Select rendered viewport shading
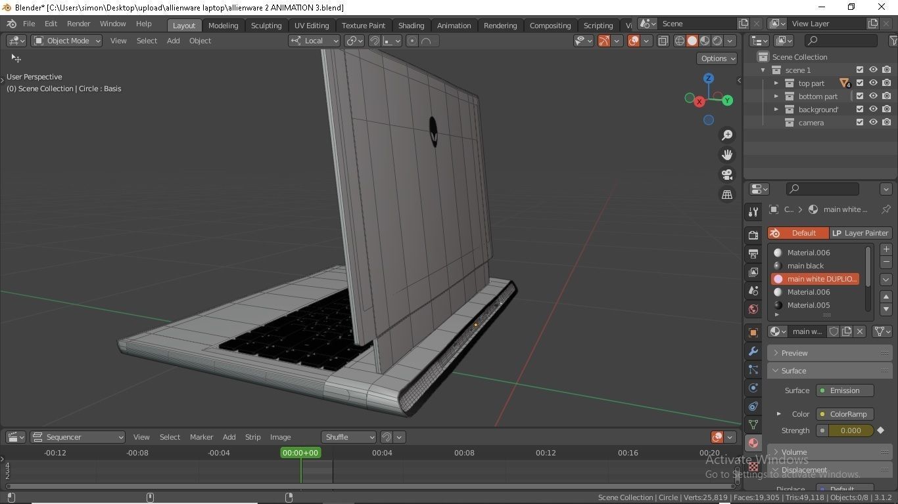898x504 pixels. [x=717, y=41]
